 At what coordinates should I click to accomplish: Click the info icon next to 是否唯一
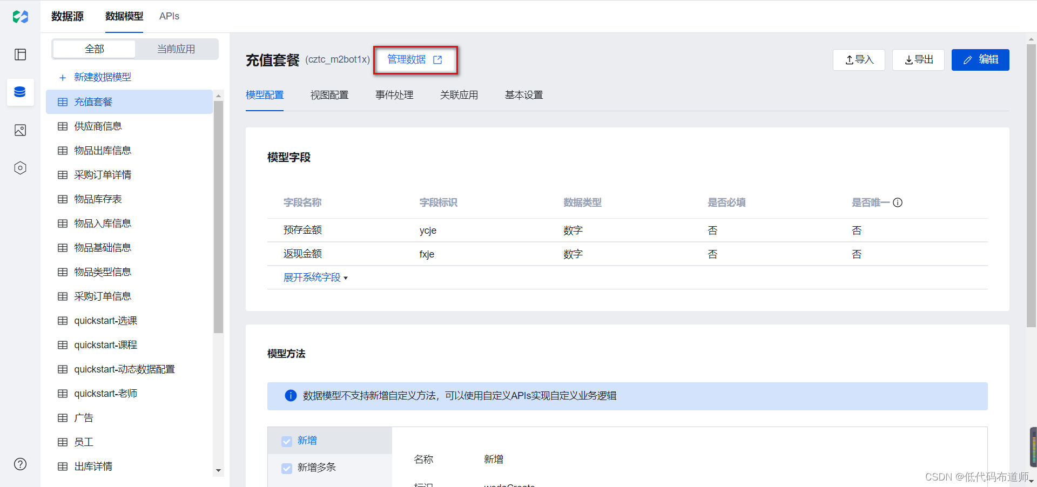tap(898, 202)
